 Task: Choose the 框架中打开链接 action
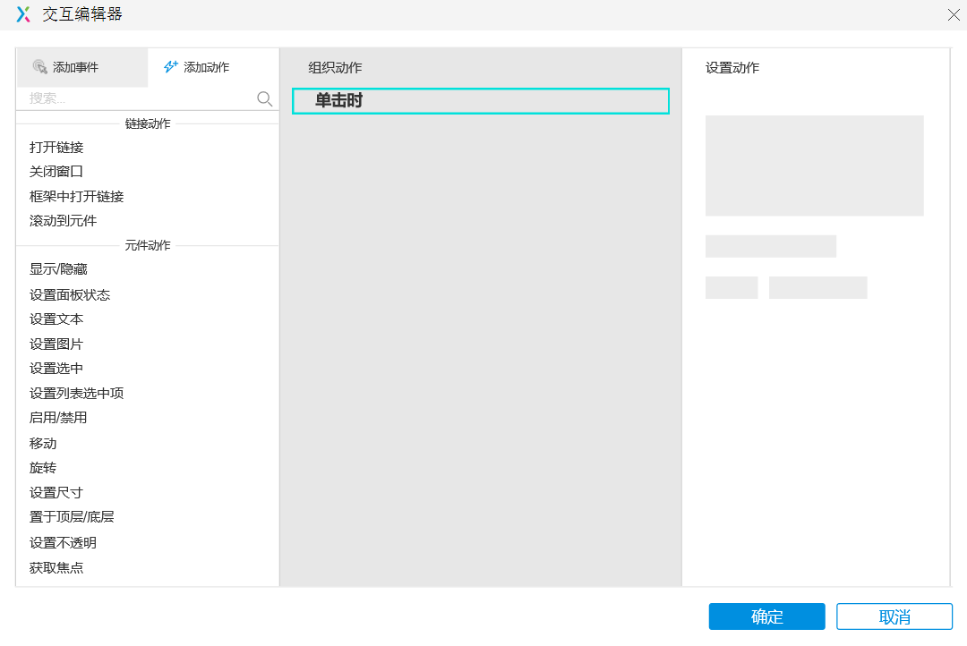point(76,197)
